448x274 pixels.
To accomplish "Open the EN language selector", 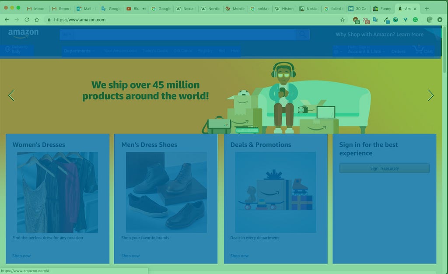I will [x=337, y=49].
